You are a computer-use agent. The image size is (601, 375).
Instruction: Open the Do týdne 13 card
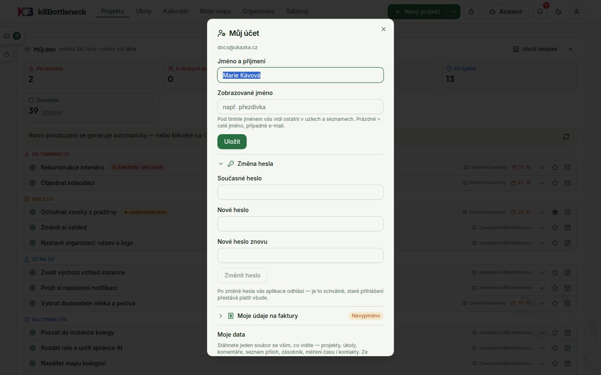509,75
